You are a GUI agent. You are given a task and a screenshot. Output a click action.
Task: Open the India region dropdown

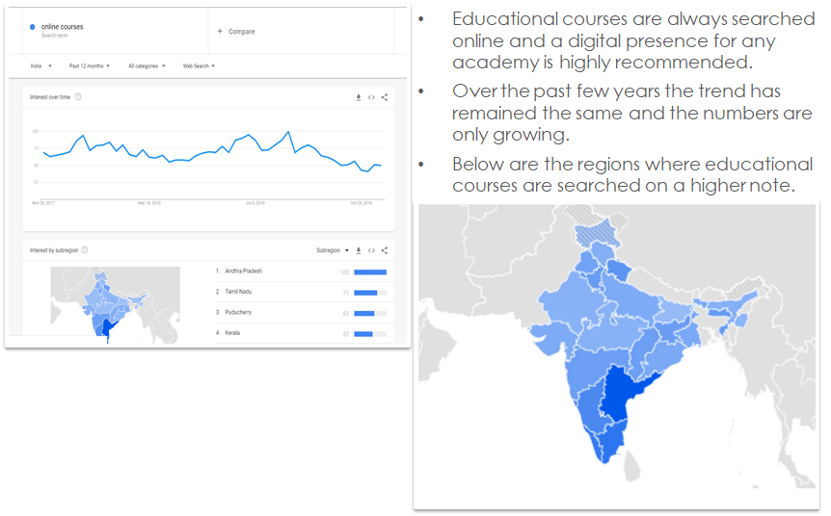point(40,66)
